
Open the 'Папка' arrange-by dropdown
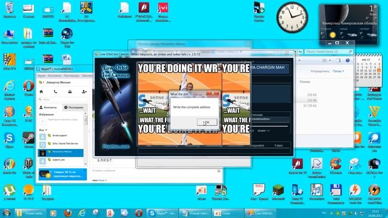(x=338, y=71)
